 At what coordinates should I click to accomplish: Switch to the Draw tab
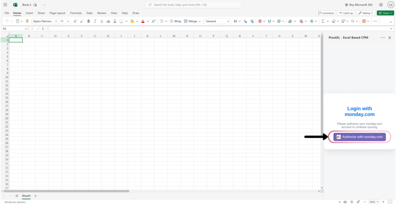pyautogui.click(x=136, y=13)
